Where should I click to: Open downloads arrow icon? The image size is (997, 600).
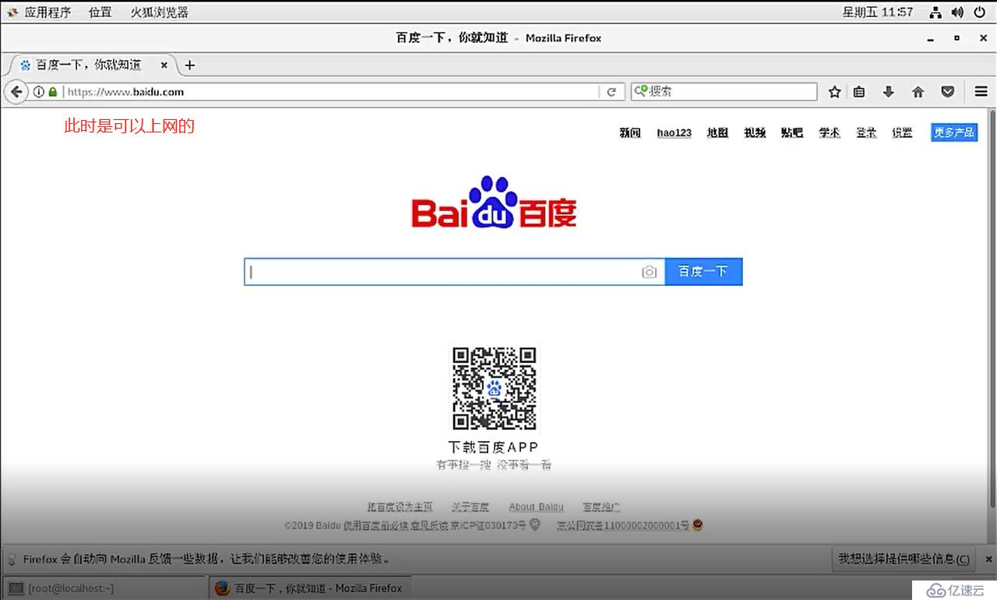[888, 91]
